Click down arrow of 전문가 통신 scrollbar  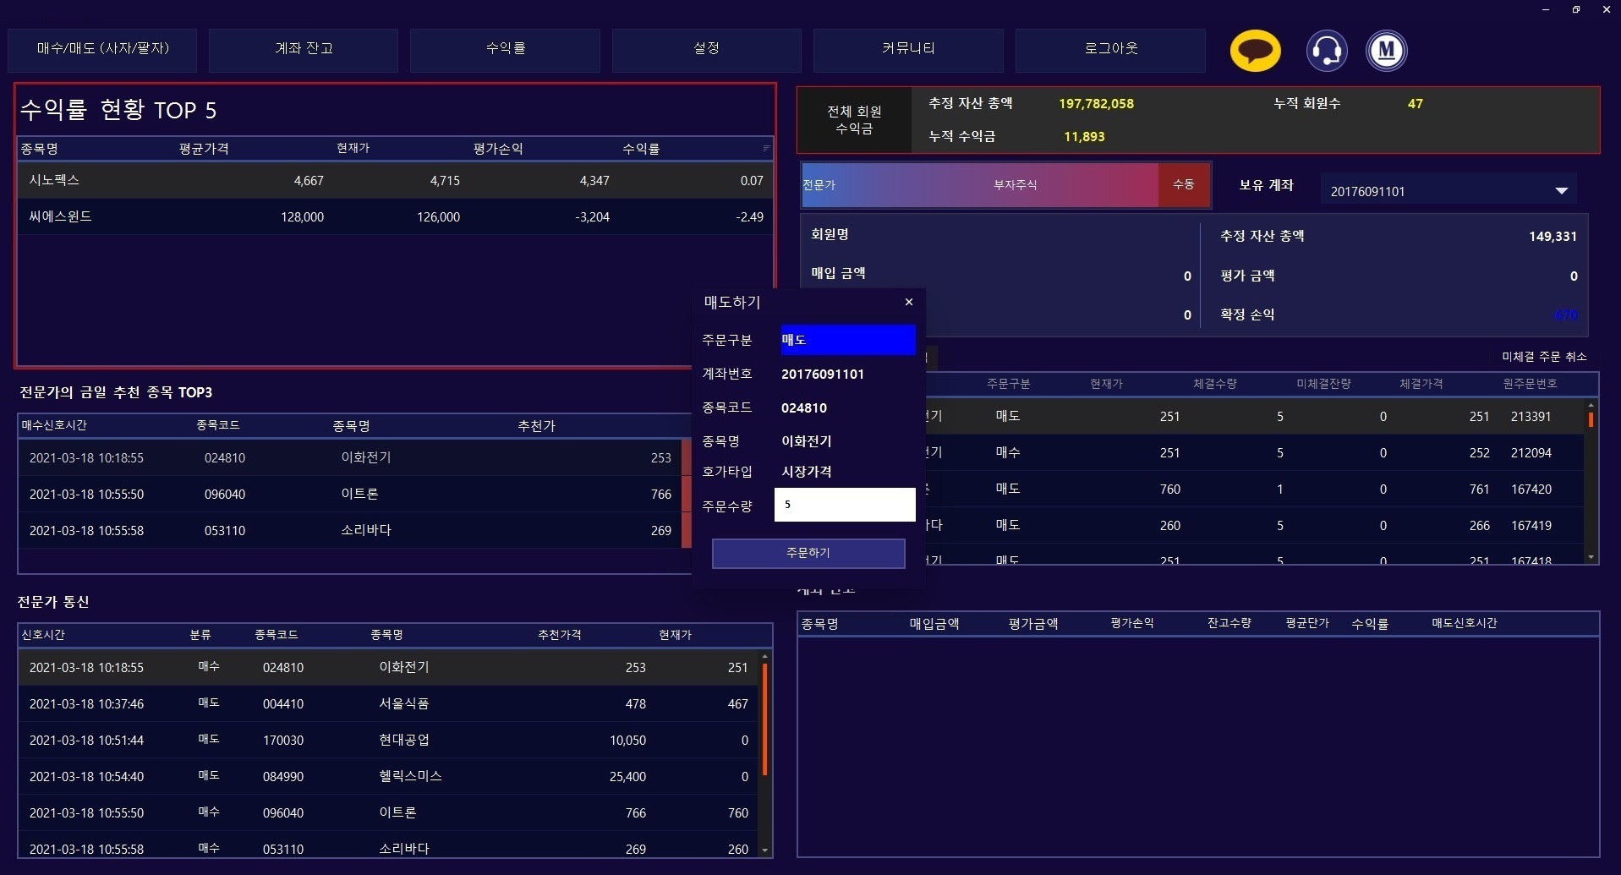tap(764, 850)
